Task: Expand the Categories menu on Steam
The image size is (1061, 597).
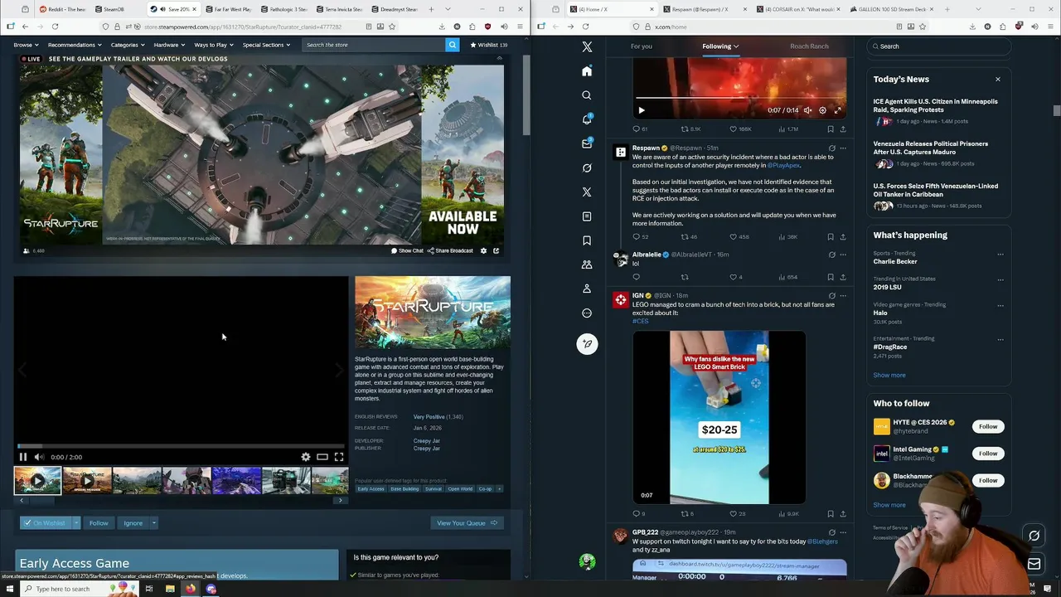Action: [127, 45]
